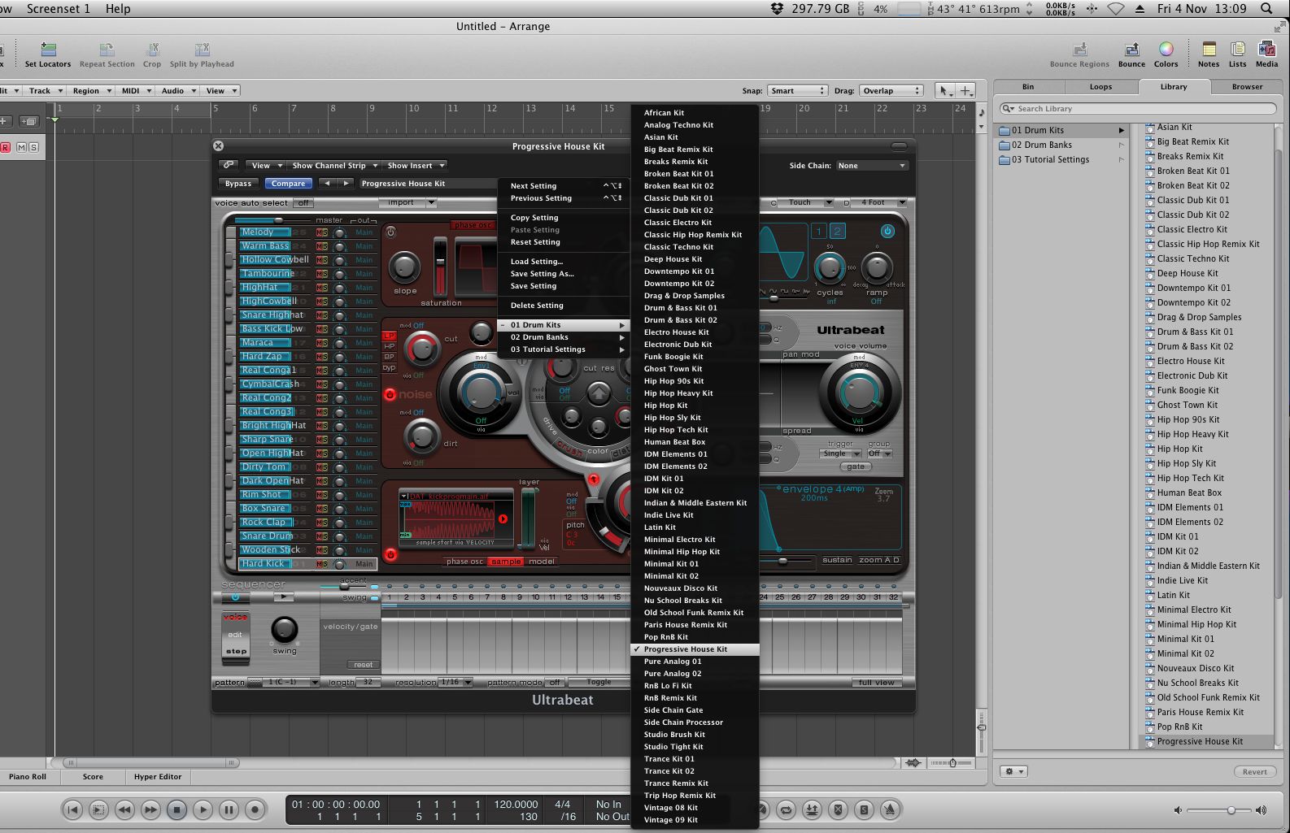This screenshot has width=1290, height=833.
Task: Click the transport Forward button
Action: (150, 809)
